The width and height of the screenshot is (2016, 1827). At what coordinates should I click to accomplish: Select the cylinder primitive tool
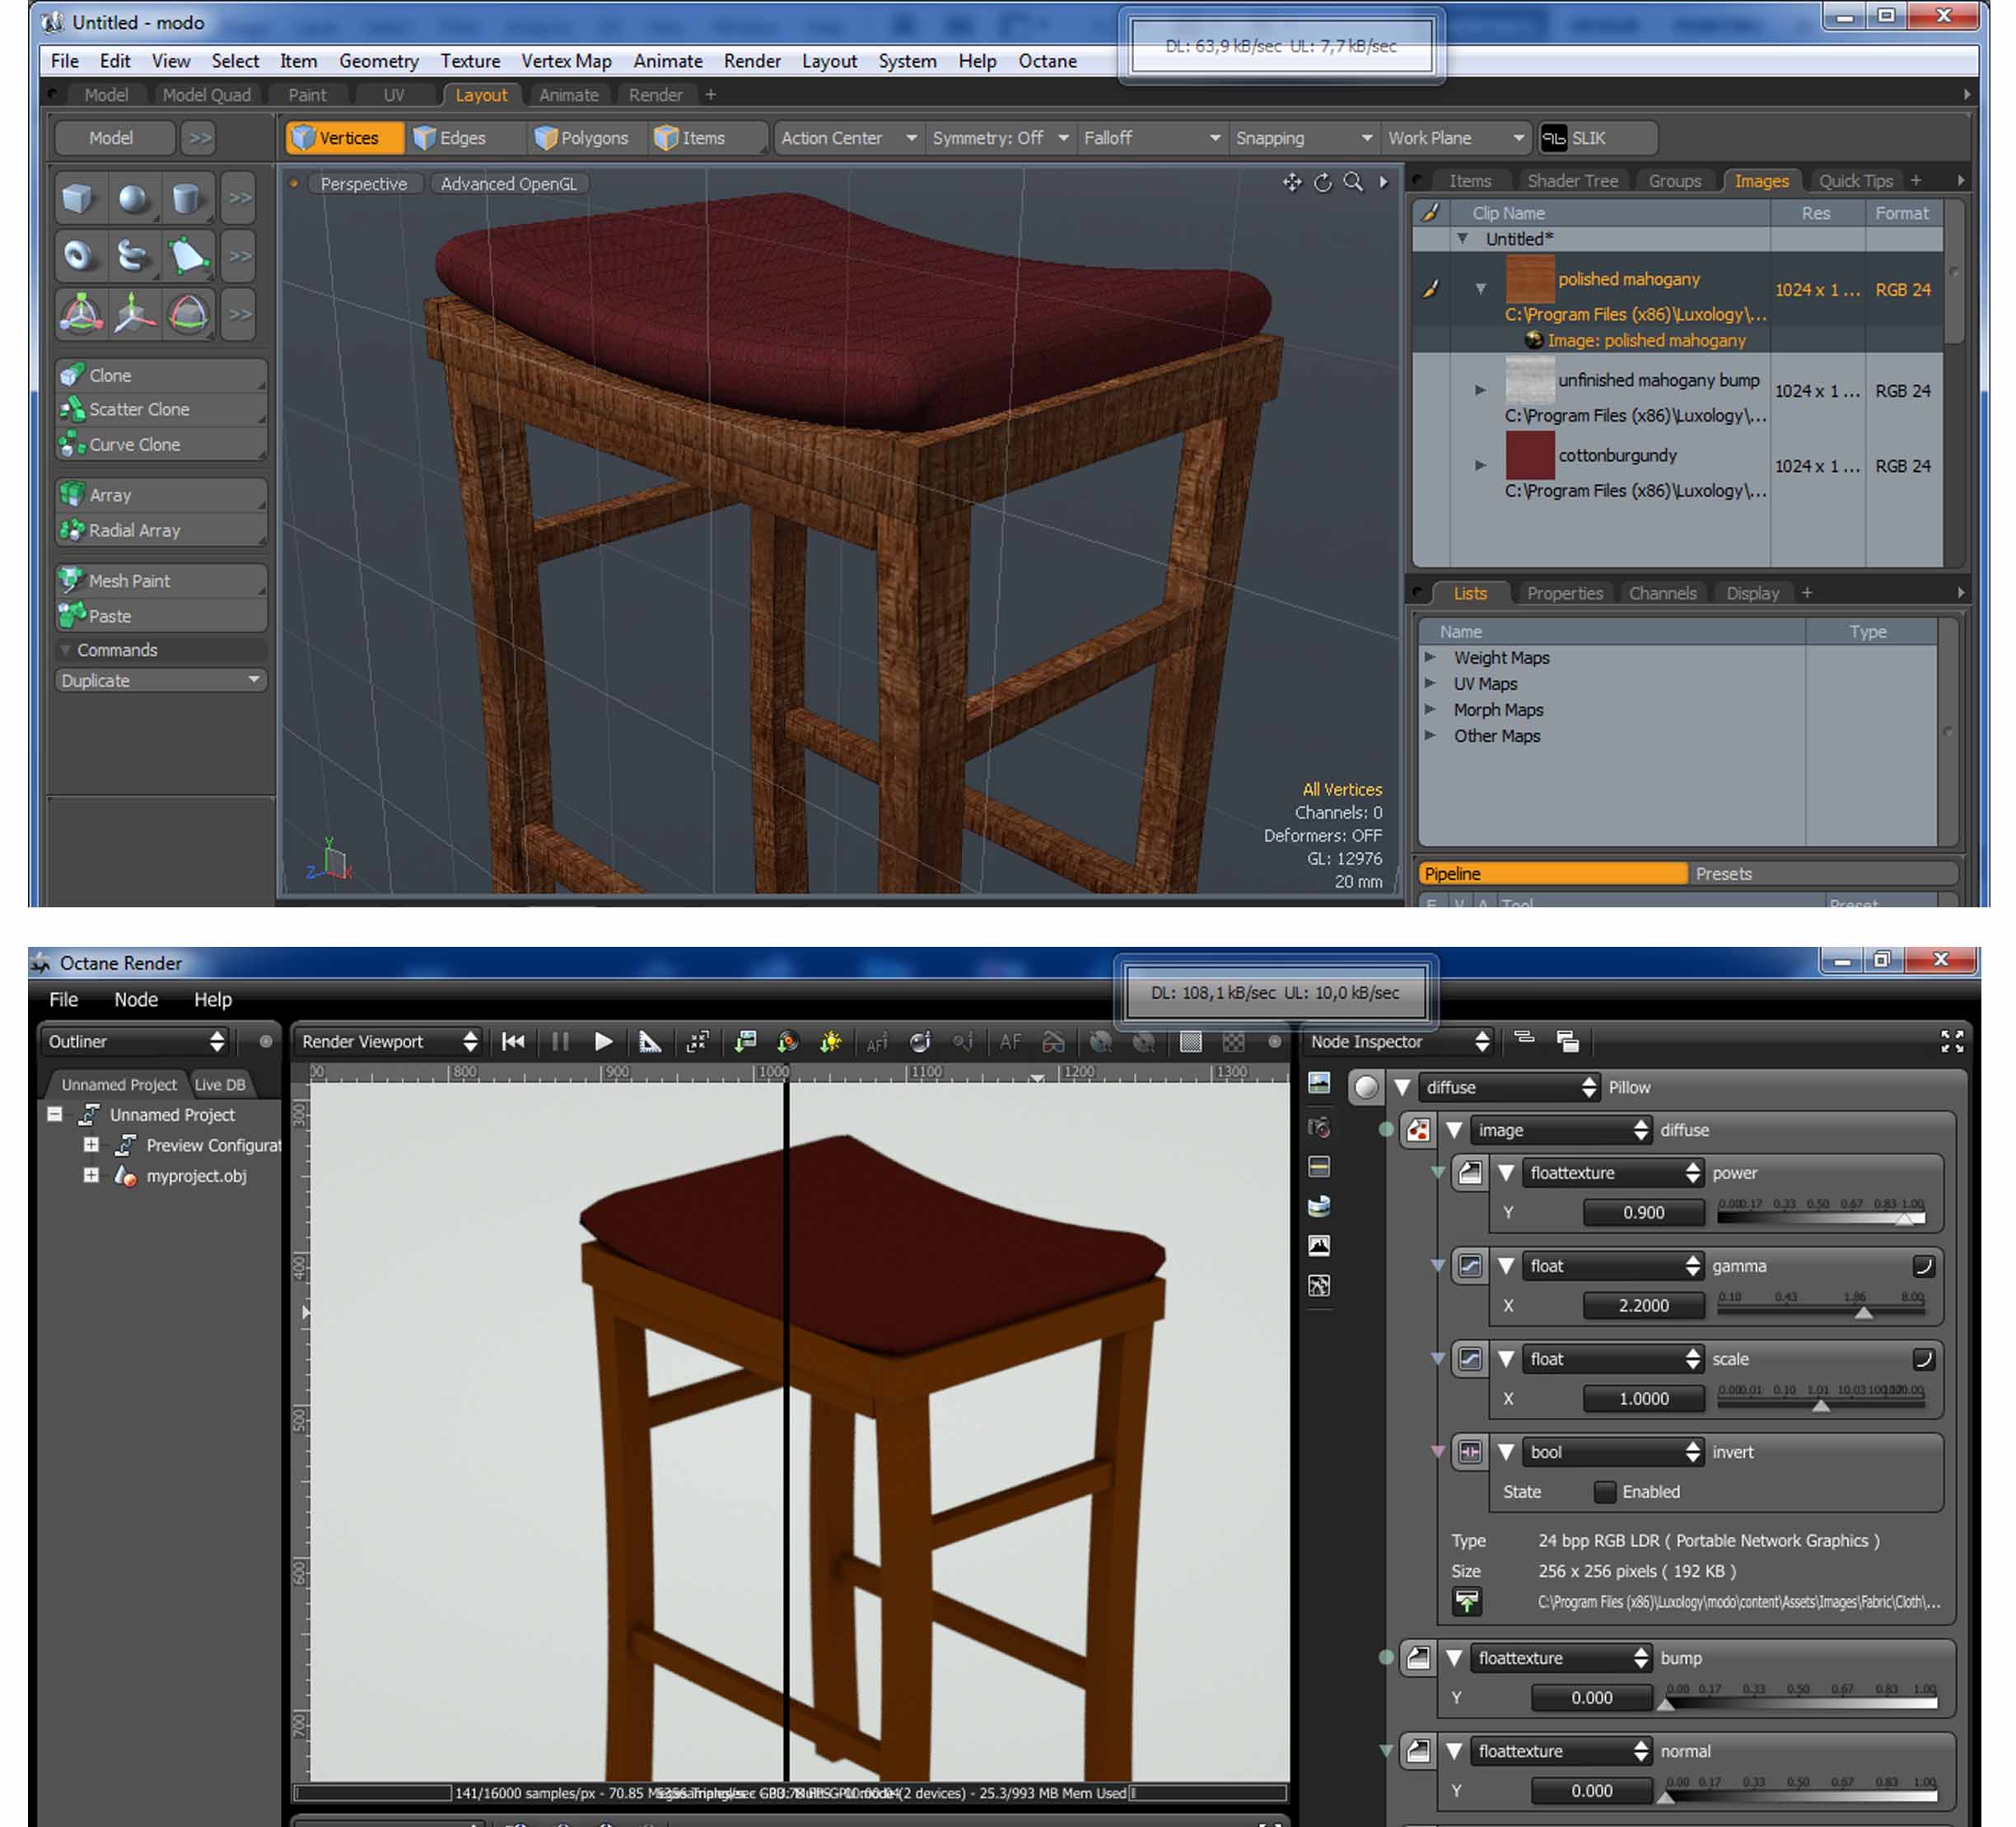[x=186, y=198]
